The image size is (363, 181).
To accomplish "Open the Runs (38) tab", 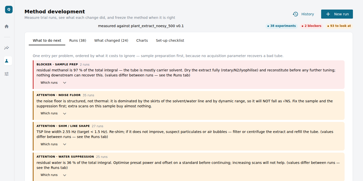I will (78, 40).
